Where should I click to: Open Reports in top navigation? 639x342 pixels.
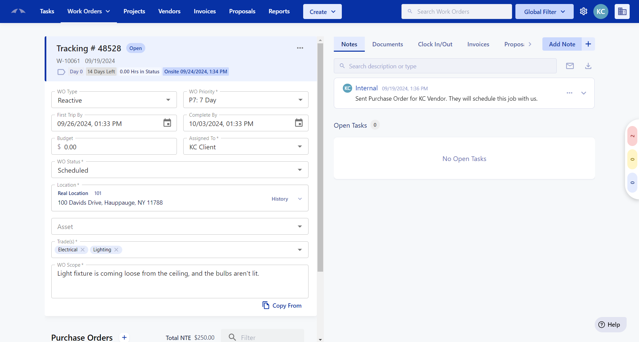(x=279, y=11)
